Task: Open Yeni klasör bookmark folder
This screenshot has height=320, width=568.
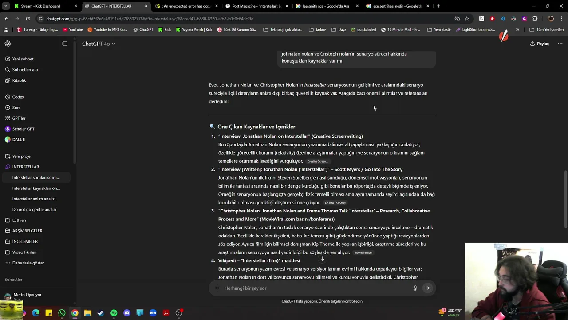Action: coord(439,30)
